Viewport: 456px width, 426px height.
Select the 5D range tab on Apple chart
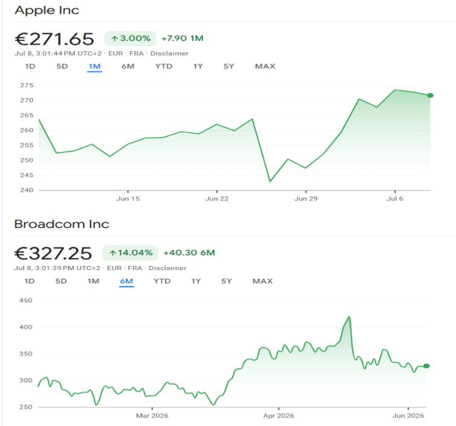pos(62,66)
